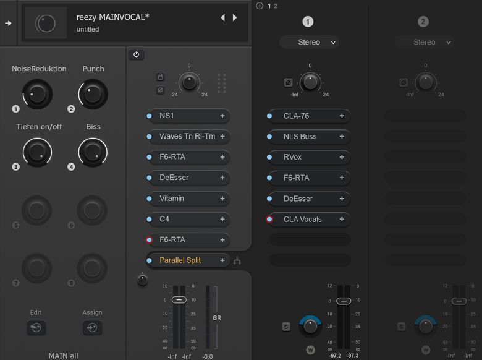The image size is (482, 360).
Task: Click the reezy MAINVOCAL* preset name
Action: coord(113,17)
